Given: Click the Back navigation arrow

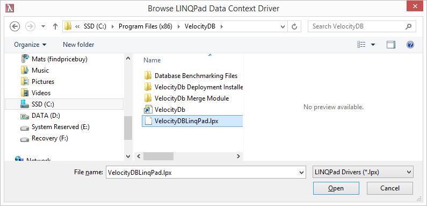Looking at the screenshot, I should click(15, 26).
